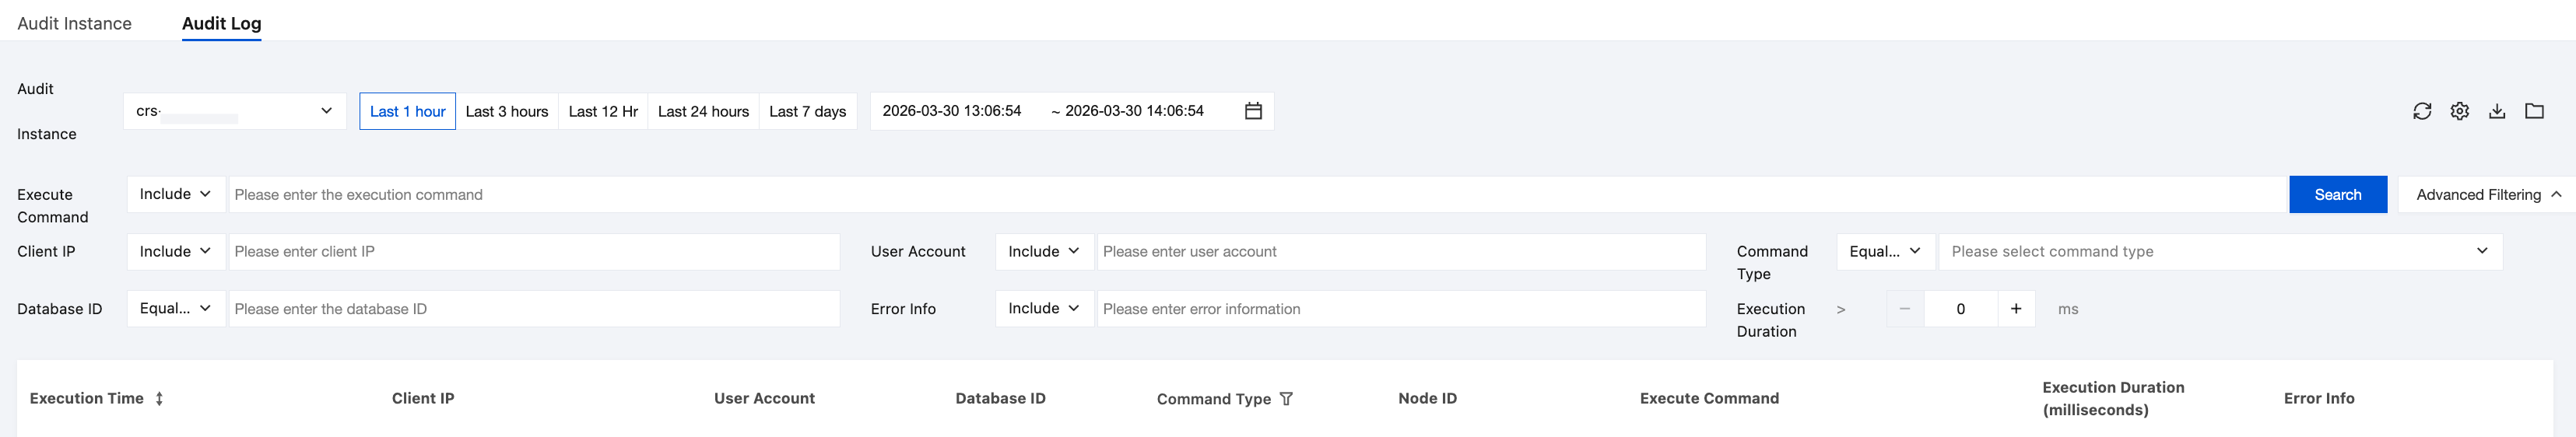Switch to the Audit Log tab
Image resolution: width=2576 pixels, height=437 pixels.
(221, 23)
